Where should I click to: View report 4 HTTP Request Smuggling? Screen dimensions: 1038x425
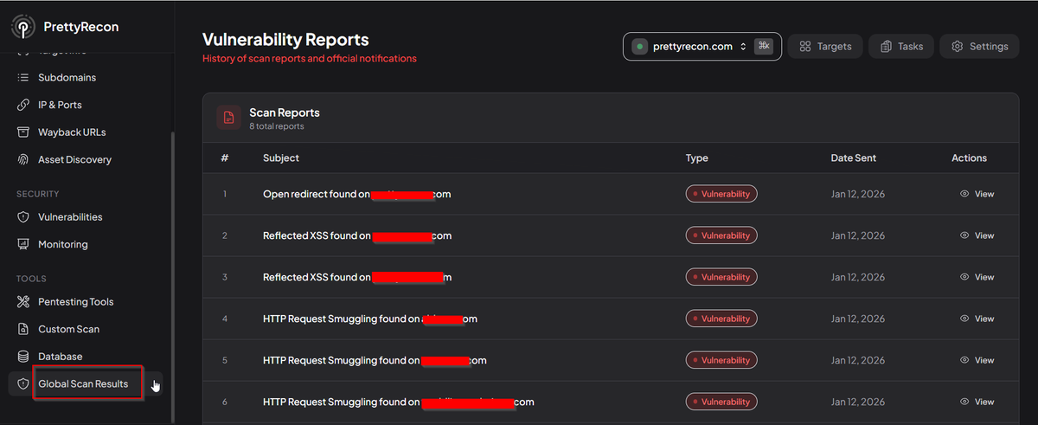(977, 319)
